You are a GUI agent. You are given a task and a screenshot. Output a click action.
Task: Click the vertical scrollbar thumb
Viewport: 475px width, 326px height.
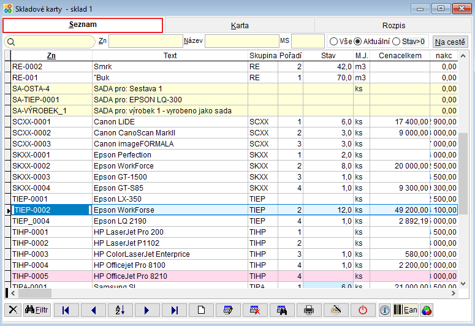pos(463,173)
